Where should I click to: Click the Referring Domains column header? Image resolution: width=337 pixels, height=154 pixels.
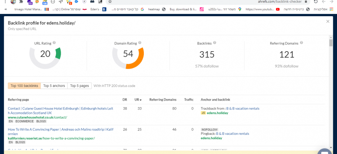[163, 100]
